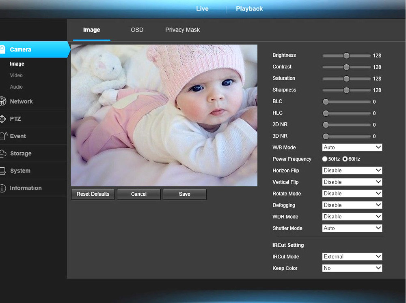Click the Save button
This screenshot has width=406, height=303.
(x=184, y=194)
